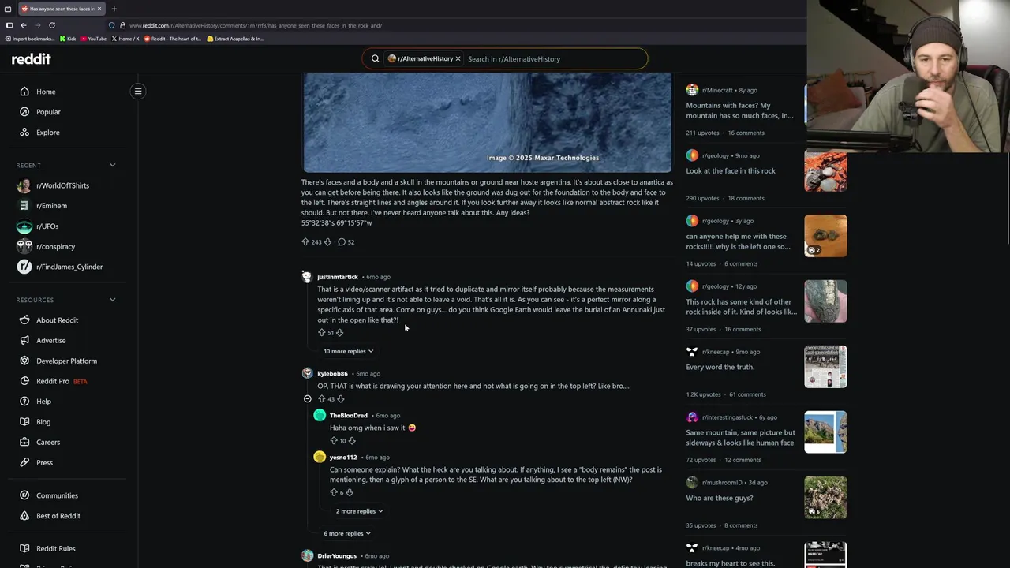The width and height of the screenshot is (1010, 568).
Task: Collapse the left navigation sidebar button
Action: pos(138,91)
